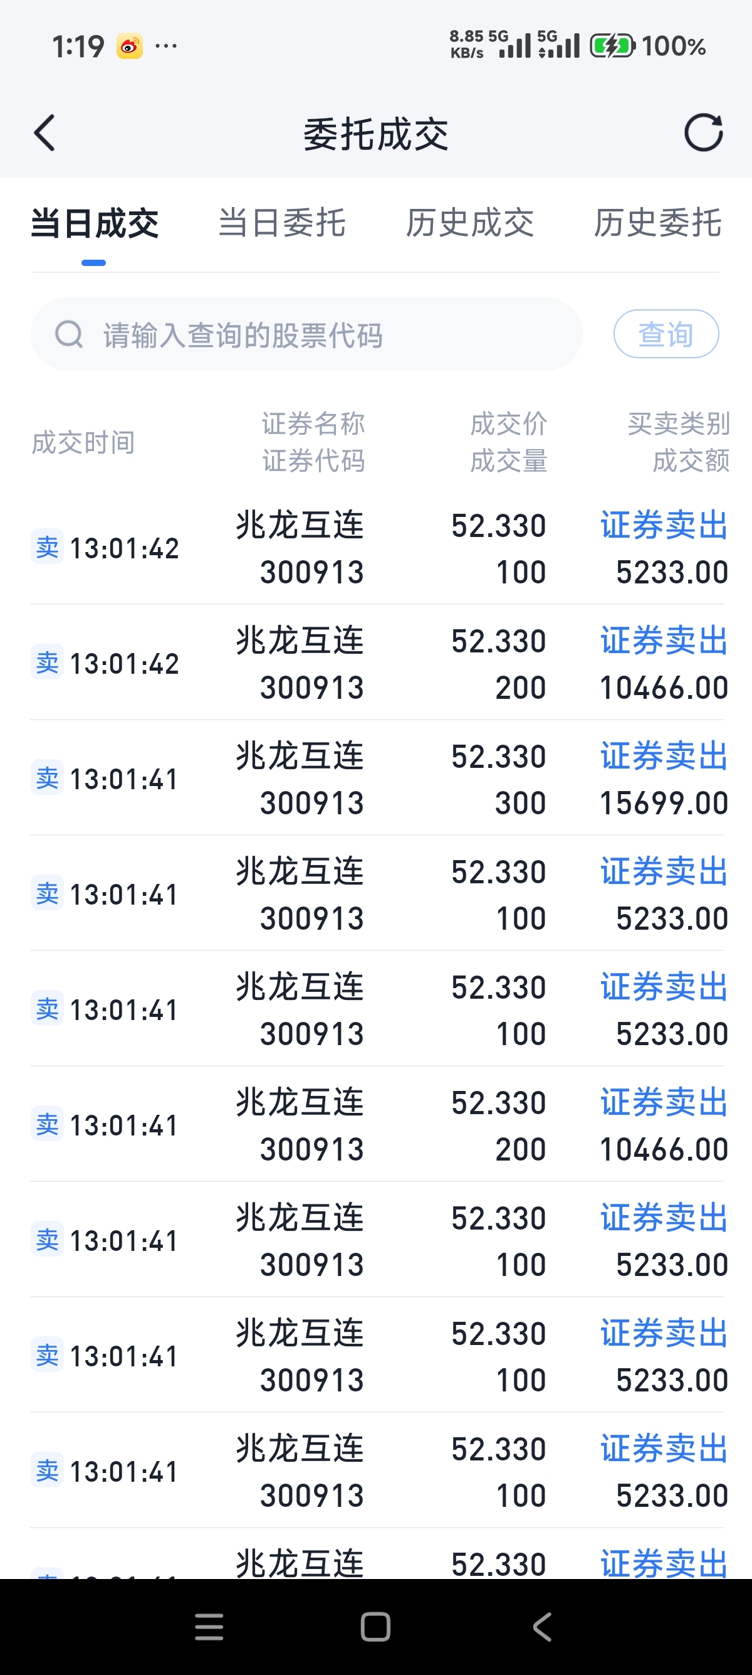Open the 历史委托 tab
The height and width of the screenshot is (1675, 752).
tap(657, 223)
